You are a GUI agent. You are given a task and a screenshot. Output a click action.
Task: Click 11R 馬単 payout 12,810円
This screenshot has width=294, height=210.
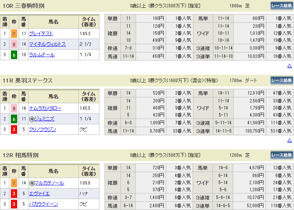(256, 93)
